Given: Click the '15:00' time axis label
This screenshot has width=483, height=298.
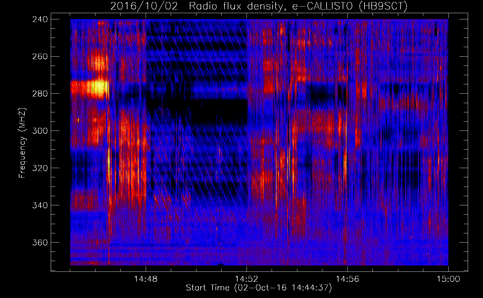Looking at the screenshot, I should coord(448,279).
